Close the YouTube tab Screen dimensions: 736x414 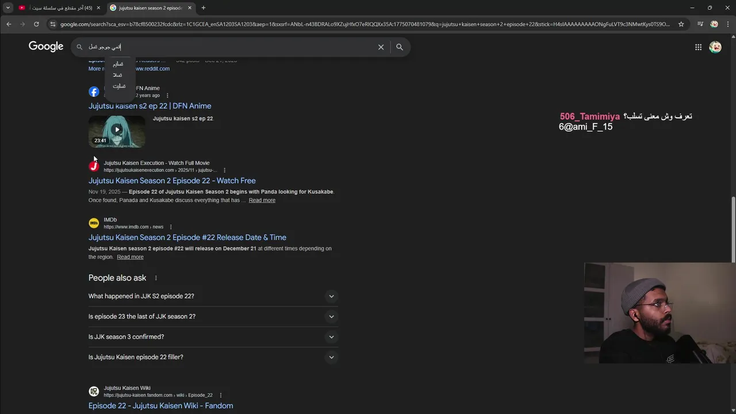point(98,7)
